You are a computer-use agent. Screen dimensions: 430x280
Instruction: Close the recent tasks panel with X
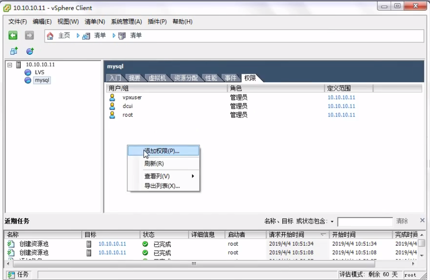click(x=422, y=220)
